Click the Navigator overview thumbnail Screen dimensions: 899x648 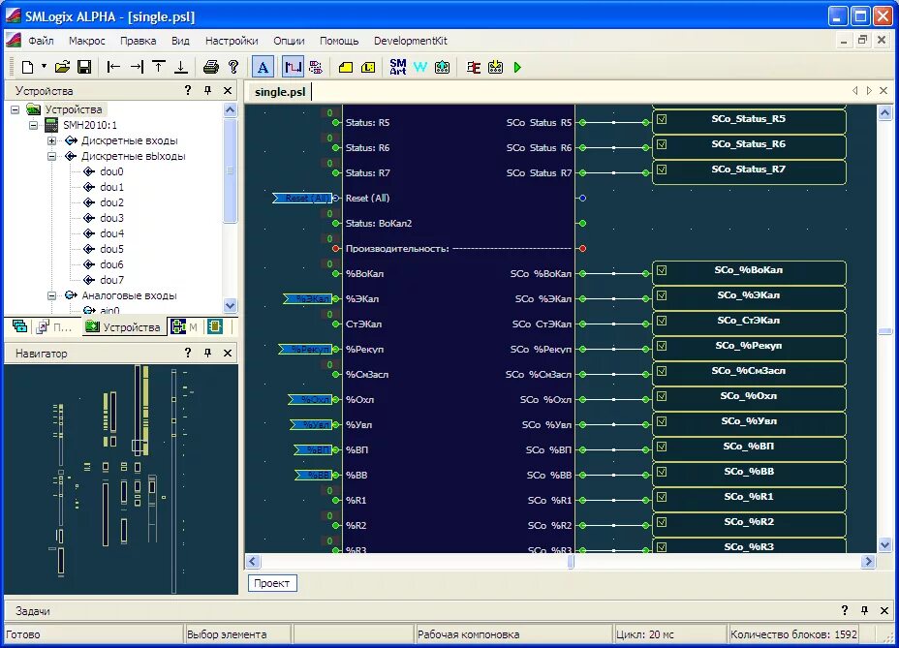click(121, 478)
